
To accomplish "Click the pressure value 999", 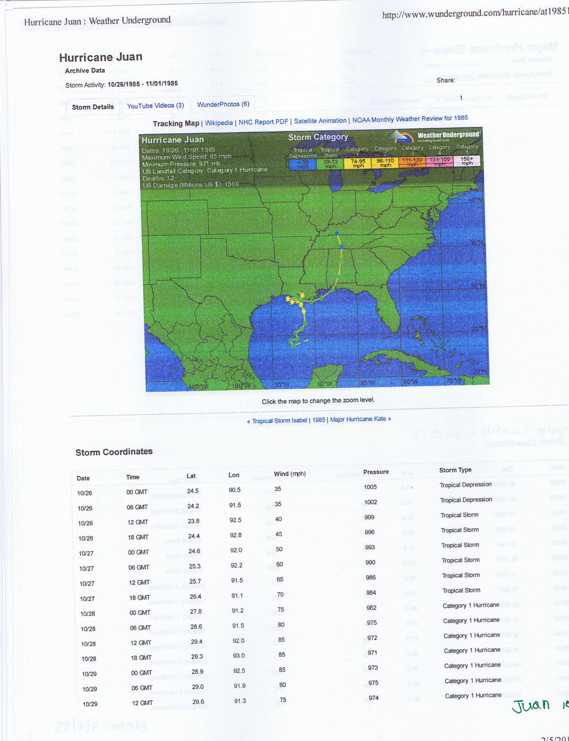I will pos(369,517).
